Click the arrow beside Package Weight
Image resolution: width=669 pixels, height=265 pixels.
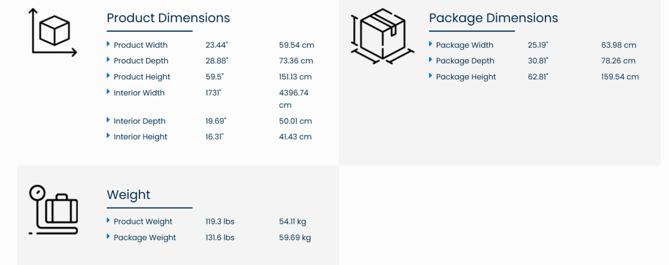108,236
